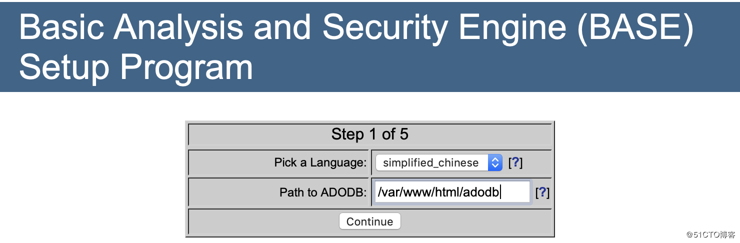Click the word "ADODB" in the form label
The image size is (740, 243).
(342, 192)
